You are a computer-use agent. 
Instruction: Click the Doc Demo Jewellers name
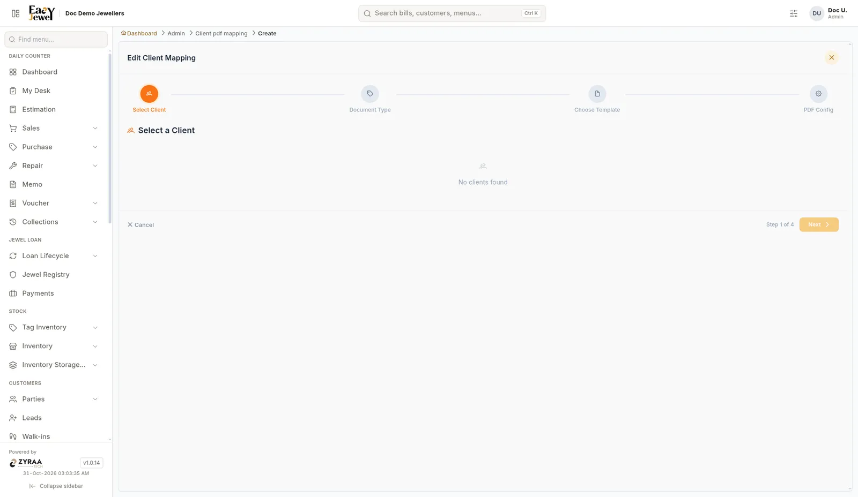[x=95, y=13]
